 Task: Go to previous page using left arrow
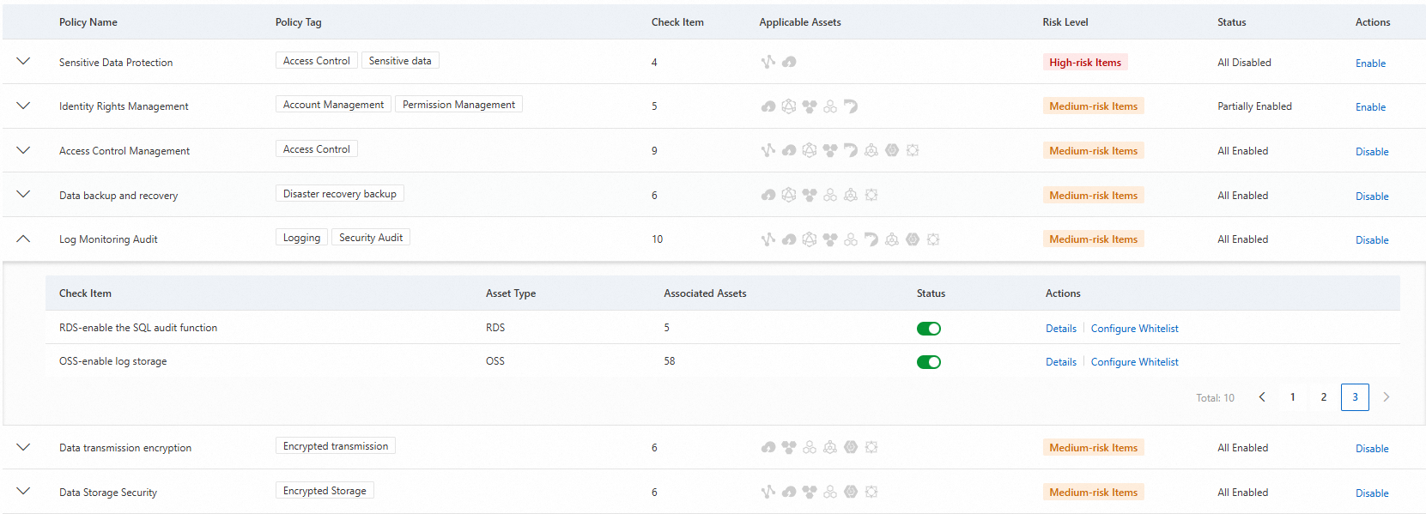click(1262, 397)
